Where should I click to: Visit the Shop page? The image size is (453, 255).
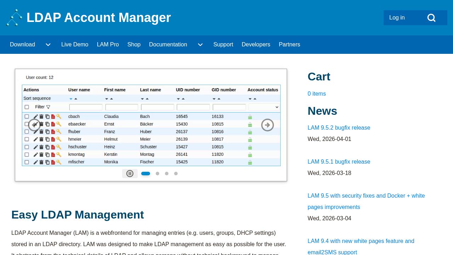134,45
